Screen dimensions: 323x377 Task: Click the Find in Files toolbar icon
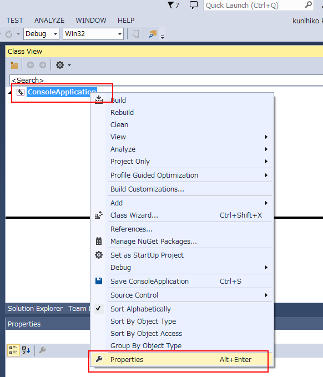(153, 34)
